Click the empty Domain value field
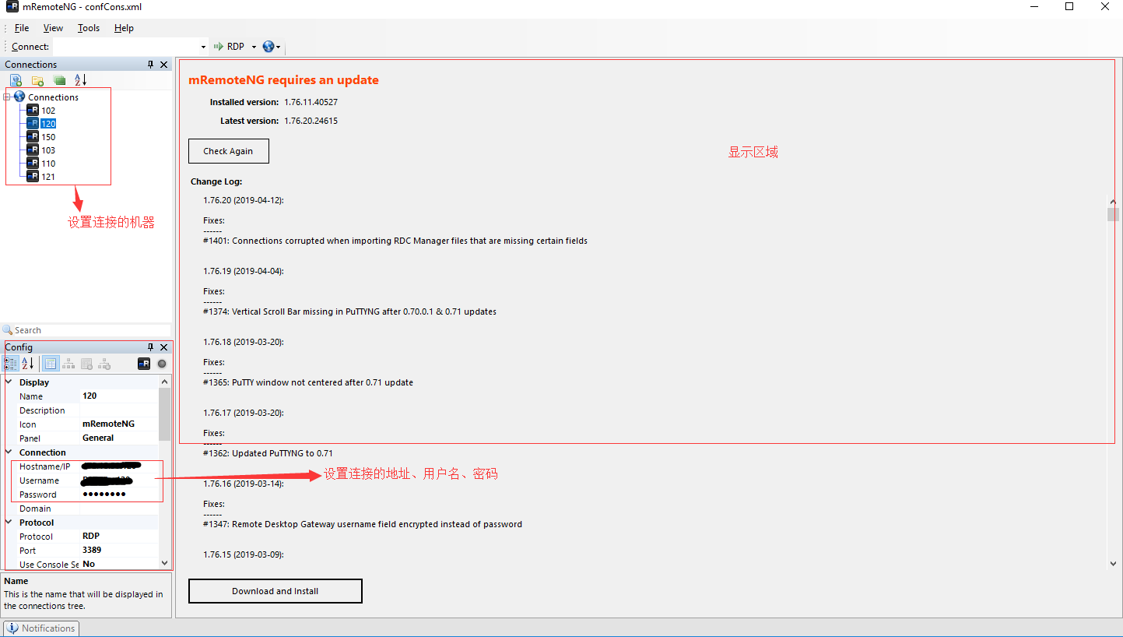The height and width of the screenshot is (637, 1123). 119,509
